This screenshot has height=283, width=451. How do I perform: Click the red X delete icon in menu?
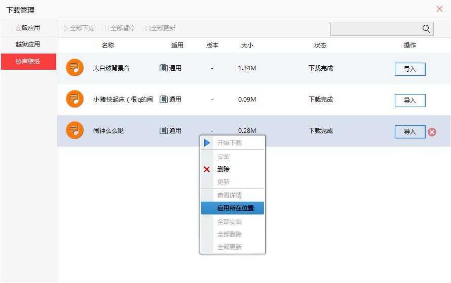coord(207,169)
